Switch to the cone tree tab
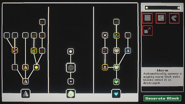 pos(26,94)
